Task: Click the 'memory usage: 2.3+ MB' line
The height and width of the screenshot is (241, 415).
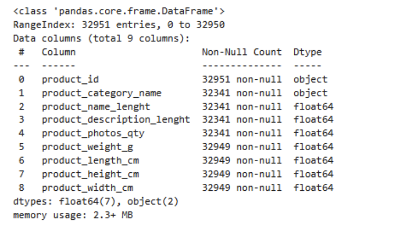Action: click(73, 215)
